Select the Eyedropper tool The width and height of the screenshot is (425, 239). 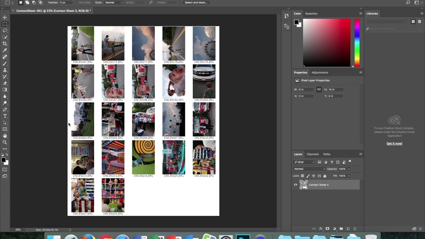(5, 50)
